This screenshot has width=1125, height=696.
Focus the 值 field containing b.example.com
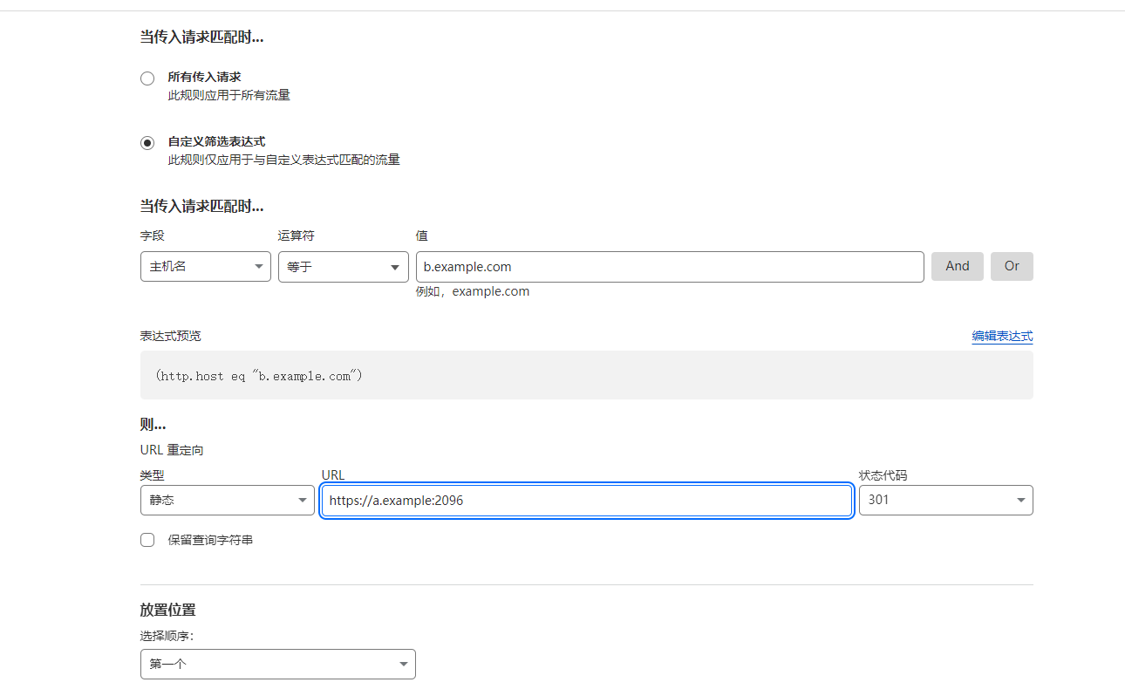click(x=669, y=267)
